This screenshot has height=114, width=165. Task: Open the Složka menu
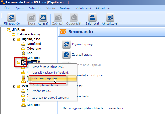(x=51, y=8)
